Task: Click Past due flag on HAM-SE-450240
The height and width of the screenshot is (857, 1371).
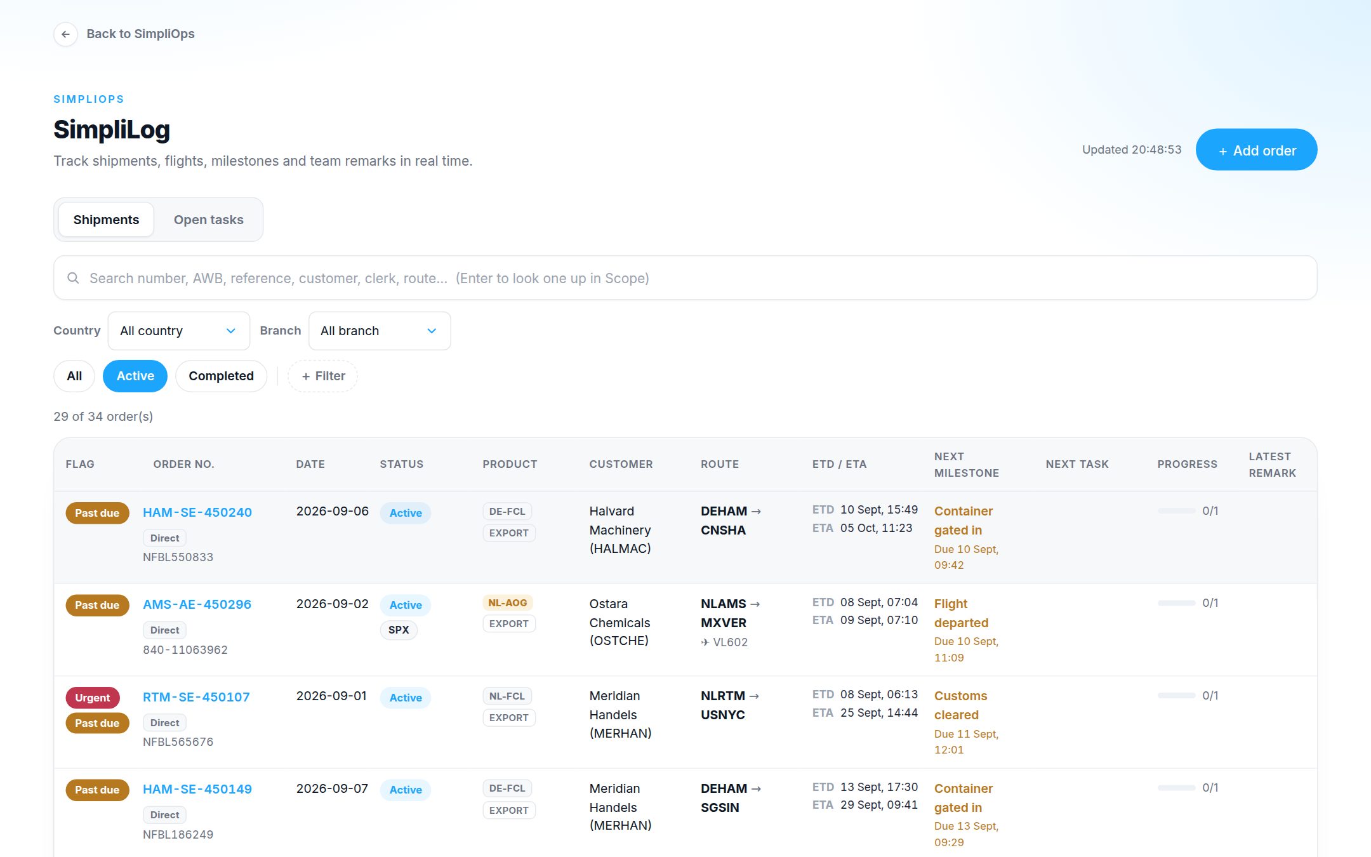Action: [97, 513]
